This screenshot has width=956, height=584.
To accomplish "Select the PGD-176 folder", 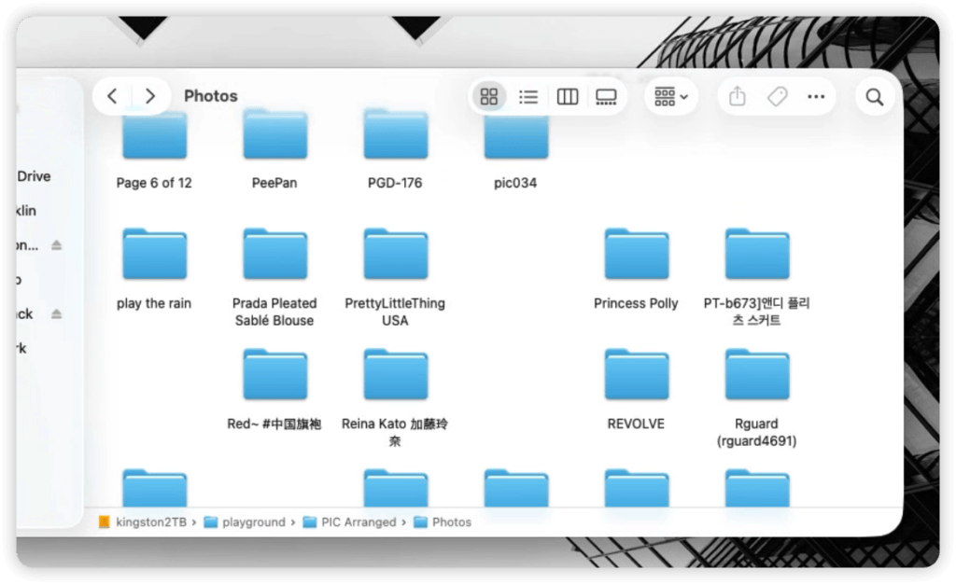I will coord(396,135).
